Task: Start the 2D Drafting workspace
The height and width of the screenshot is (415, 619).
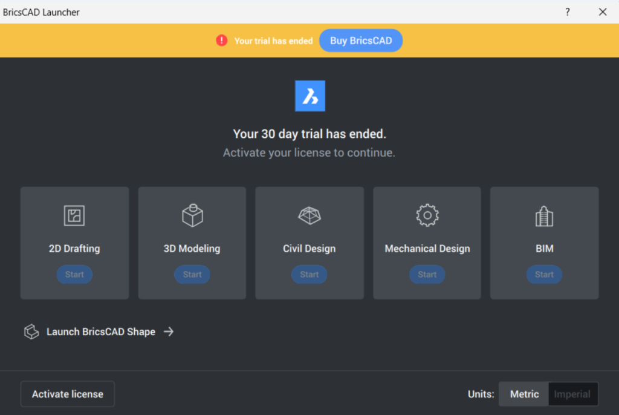Action: tap(74, 274)
